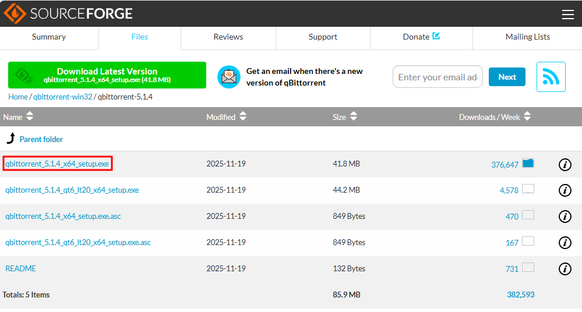The width and height of the screenshot is (582, 312).
Task: Show info for qbittorrent_5.1.4_qt6_lt20_x64_setup.exe
Action: click(565, 190)
